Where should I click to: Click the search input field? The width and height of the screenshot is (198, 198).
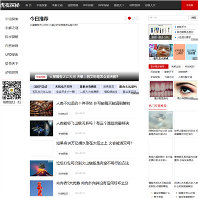pyautogui.click(x=168, y=18)
